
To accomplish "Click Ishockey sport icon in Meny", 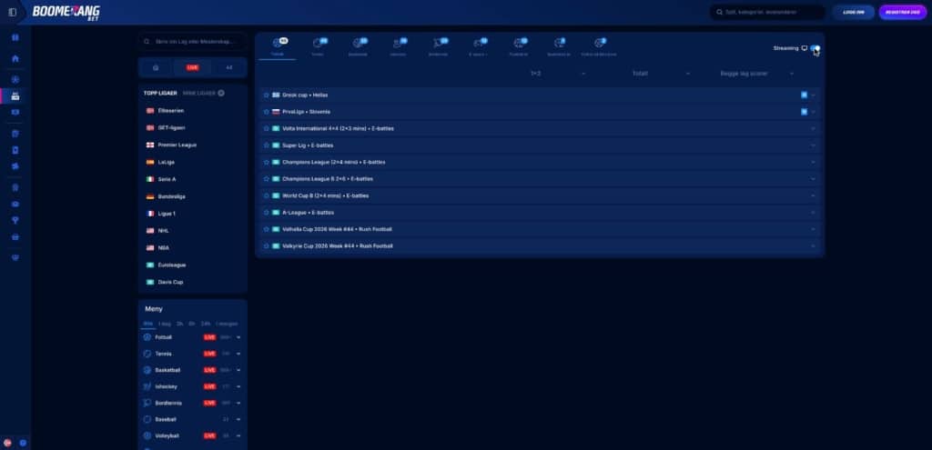I will [x=147, y=386].
